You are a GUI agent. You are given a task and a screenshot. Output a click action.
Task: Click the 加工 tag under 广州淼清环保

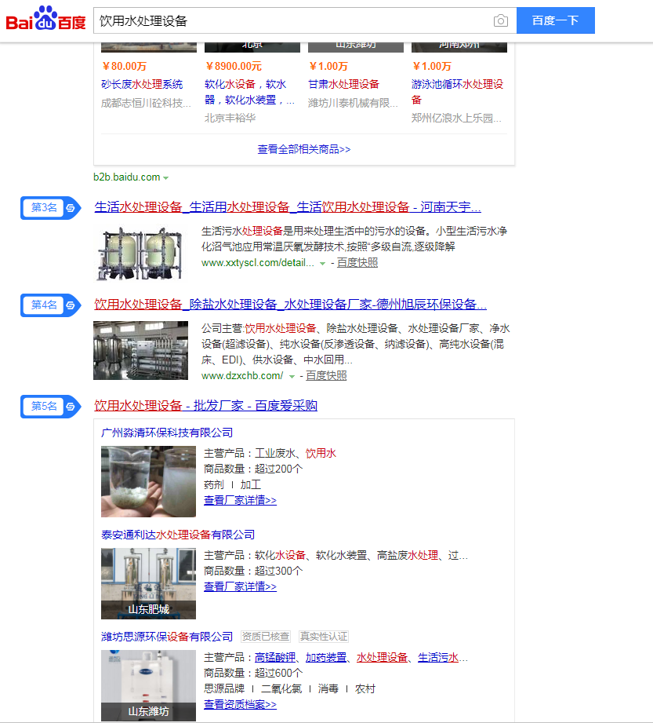pyautogui.click(x=251, y=484)
